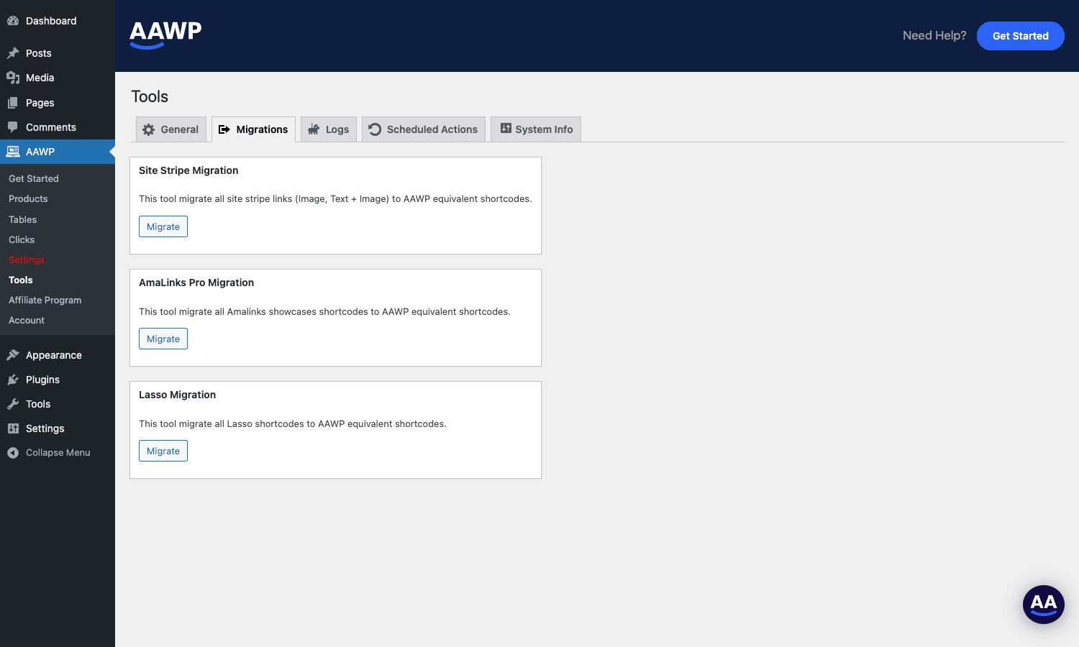Click the Appearance paintbrush icon
The height and width of the screenshot is (647, 1079).
[x=13, y=355]
